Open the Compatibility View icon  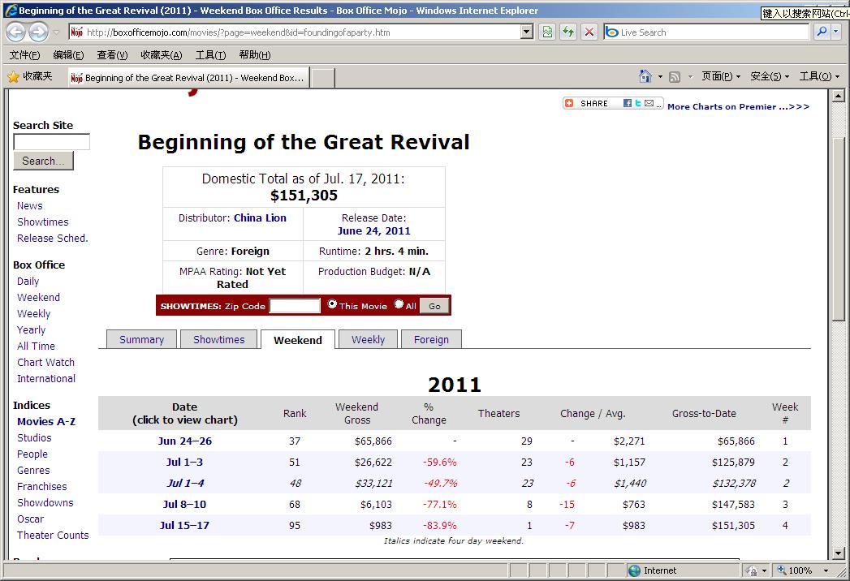(547, 32)
